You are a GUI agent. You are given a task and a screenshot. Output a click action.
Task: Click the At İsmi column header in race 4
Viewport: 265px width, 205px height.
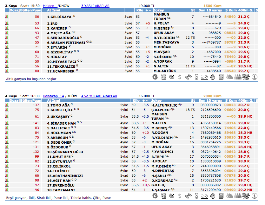tap(53, 100)
